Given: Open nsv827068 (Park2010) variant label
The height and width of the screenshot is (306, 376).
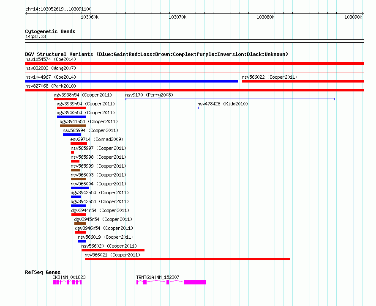Looking at the screenshot, I should click(x=51, y=86).
